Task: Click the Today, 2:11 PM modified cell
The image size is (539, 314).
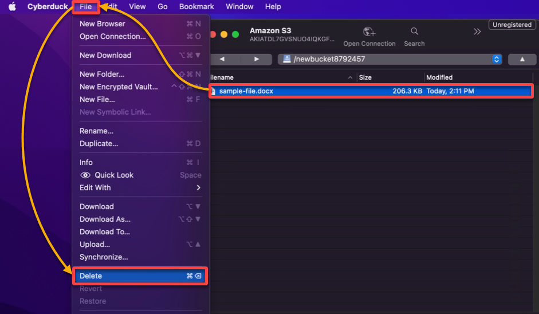Action: click(x=450, y=91)
